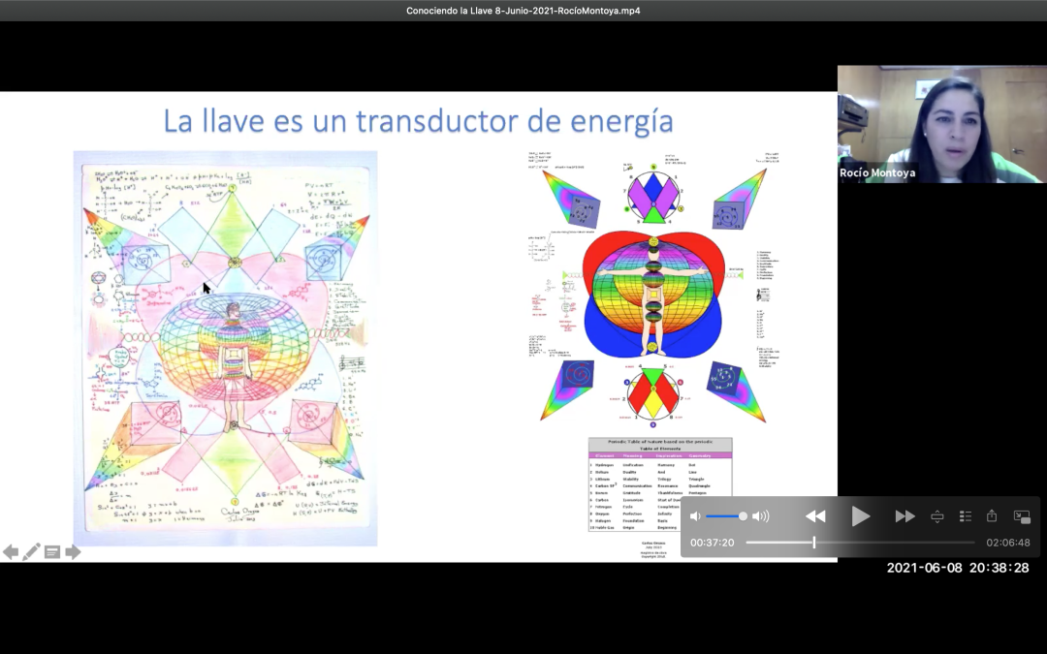Enable picture-in-picture mode
1047x654 pixels.
click(1021, 516)
